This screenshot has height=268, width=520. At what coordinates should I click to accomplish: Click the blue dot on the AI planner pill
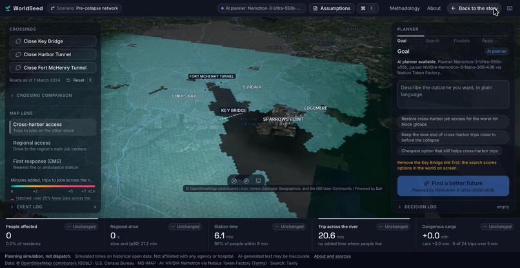223,8
